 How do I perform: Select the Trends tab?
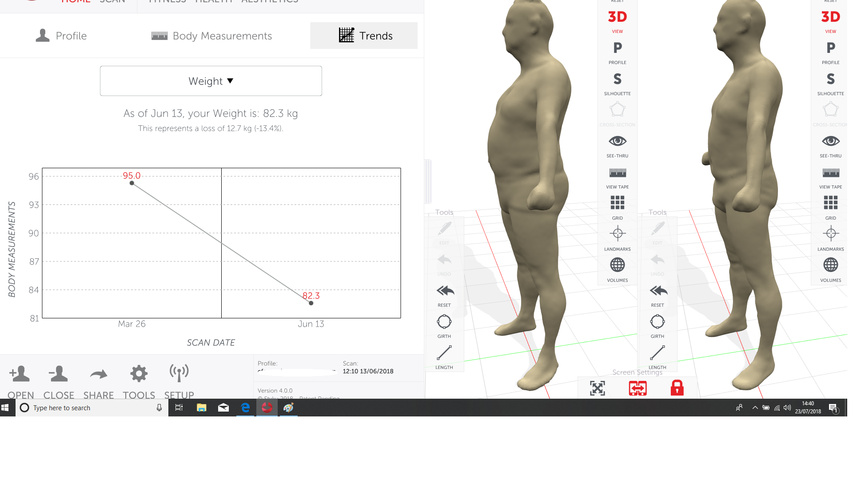pyautogui.click(x=364, y=36)
